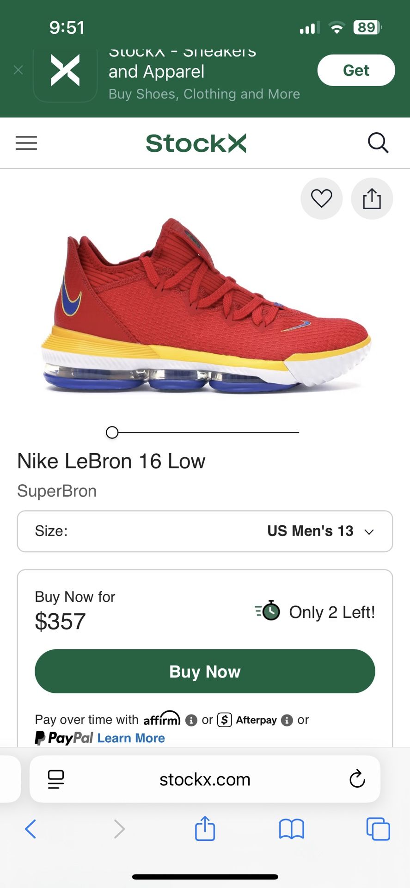Open Safari bookmarks book icon
Viewport: 410px width, 888px height.
click(291, 829)
